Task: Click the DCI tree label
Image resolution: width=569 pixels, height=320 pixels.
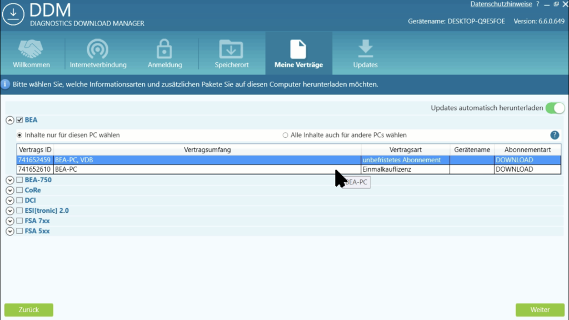Action: click(30, 200)
